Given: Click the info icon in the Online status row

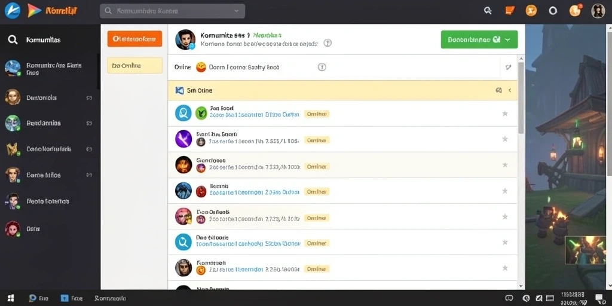Looking at the screenshot, I should (322, 67).
